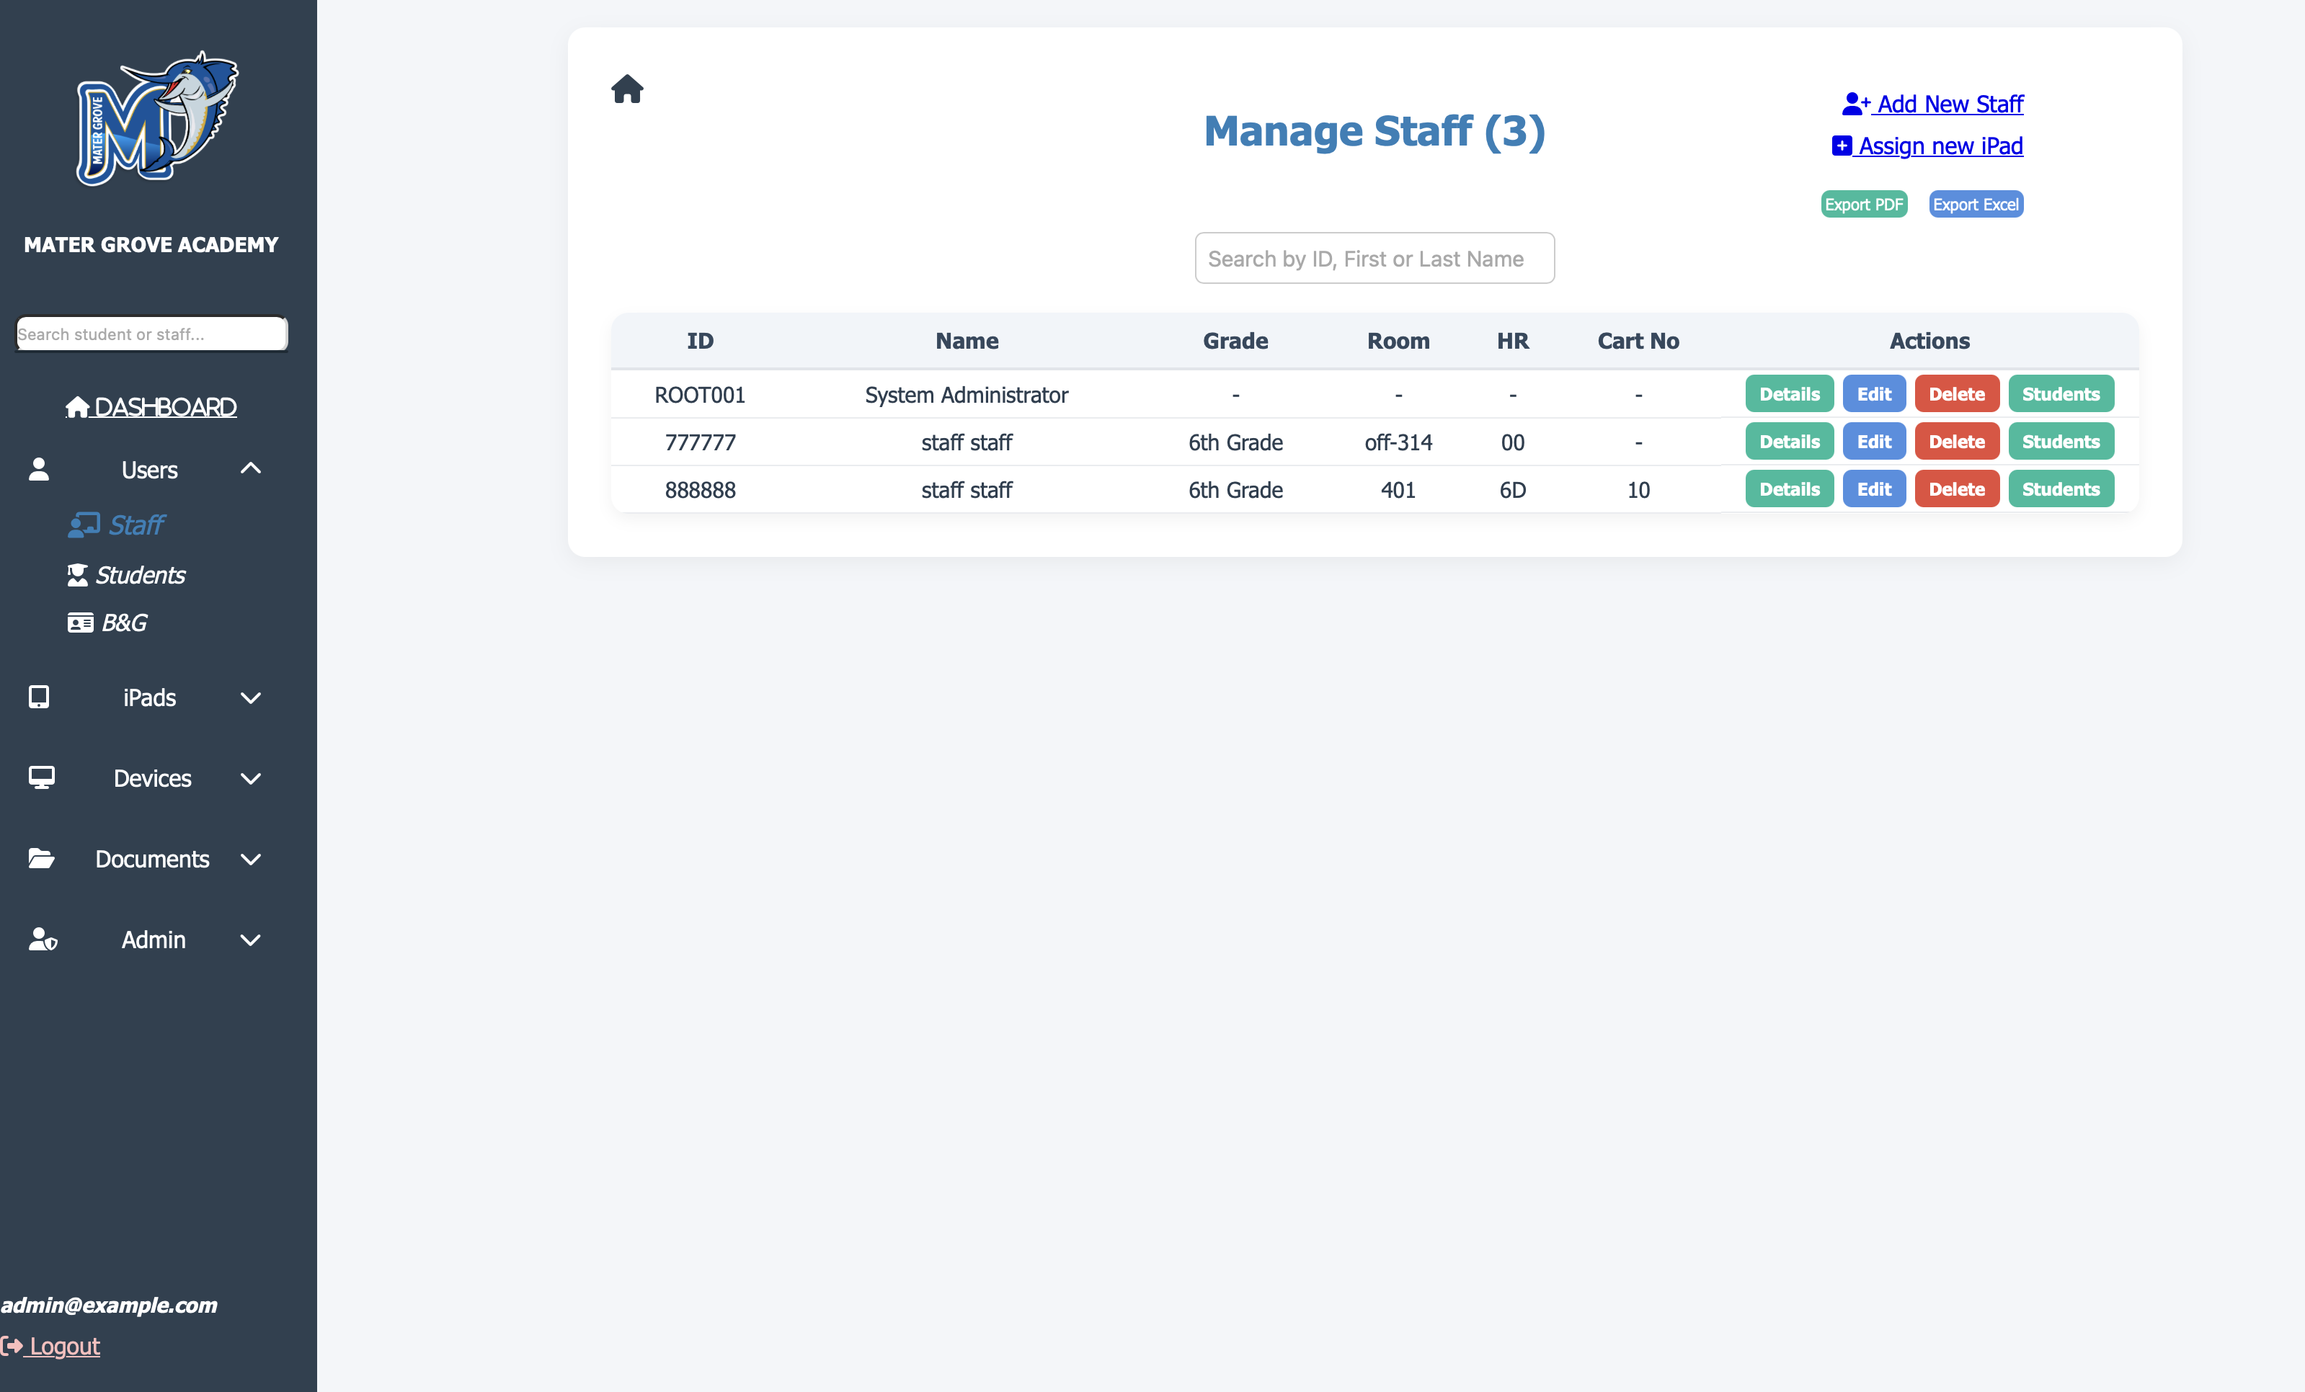Viewport: 2305px width, 1392px height.
Task: Expand the Admin menu chevron
Action: pyautogui.click(x=250, y=940)
